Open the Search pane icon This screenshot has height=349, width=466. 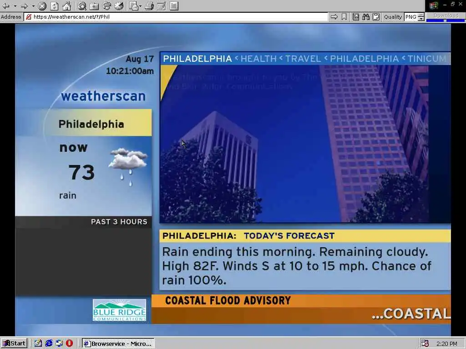point(82,5)
